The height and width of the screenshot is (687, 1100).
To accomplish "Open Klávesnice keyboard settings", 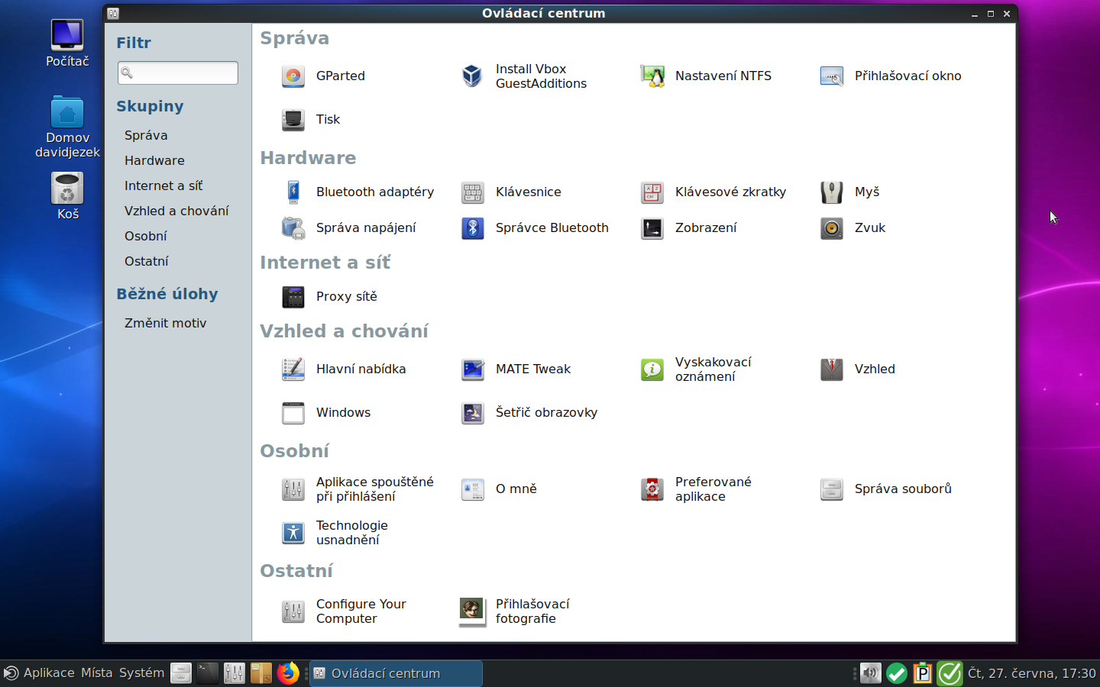I will [511, 192].
